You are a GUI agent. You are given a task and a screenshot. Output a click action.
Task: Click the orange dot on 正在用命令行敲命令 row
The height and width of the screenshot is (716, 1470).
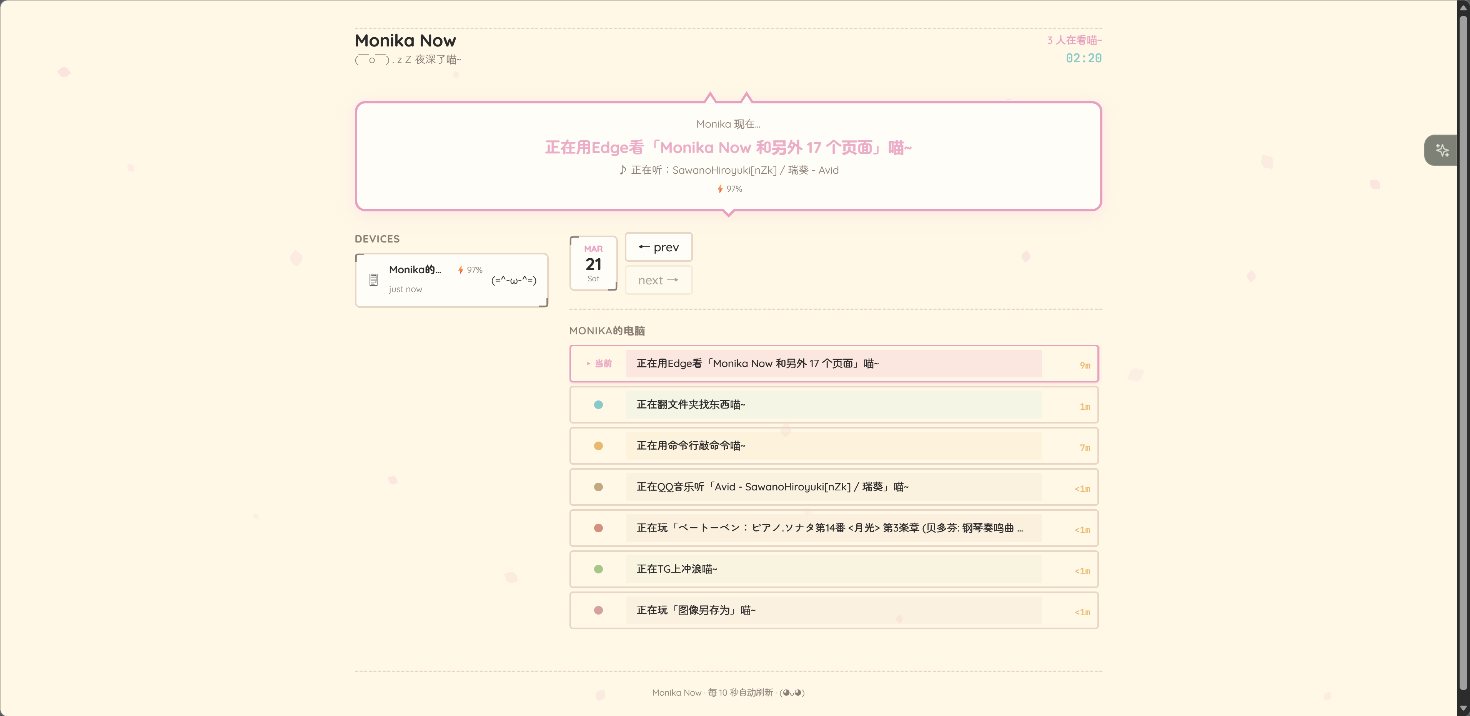coord(598,445)
